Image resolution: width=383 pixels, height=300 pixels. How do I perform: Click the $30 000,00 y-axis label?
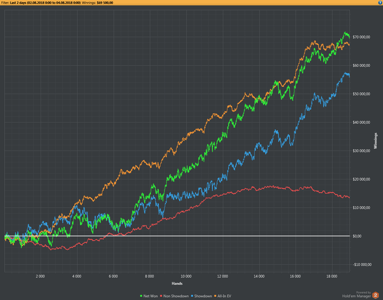pyautogui.click(x=361, y=151)
